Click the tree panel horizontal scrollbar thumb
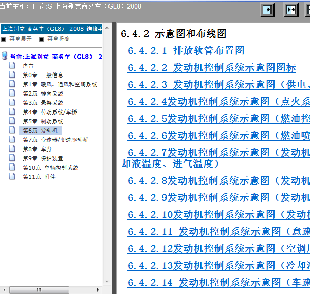 (39, 290)
